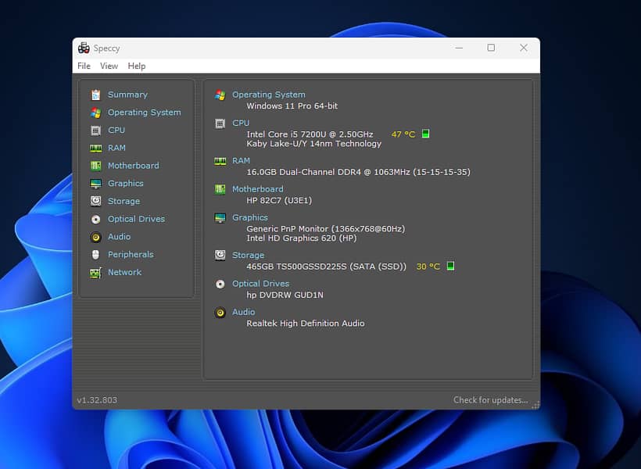Screen dimensions: 641x469
Task: Click the Storage temperature green indicator
Action: (449, 266)
